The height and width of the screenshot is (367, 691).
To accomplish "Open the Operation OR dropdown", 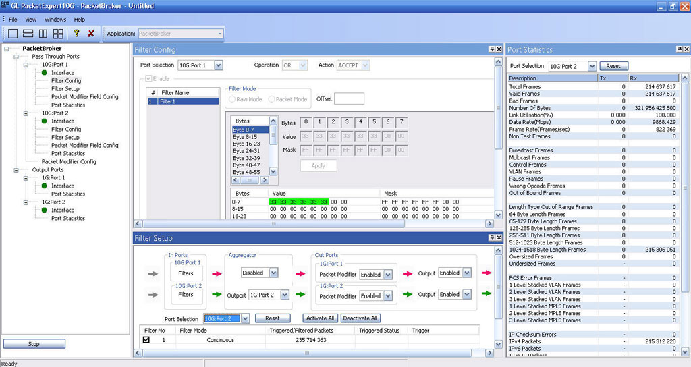I will click(x=303, y=65).
